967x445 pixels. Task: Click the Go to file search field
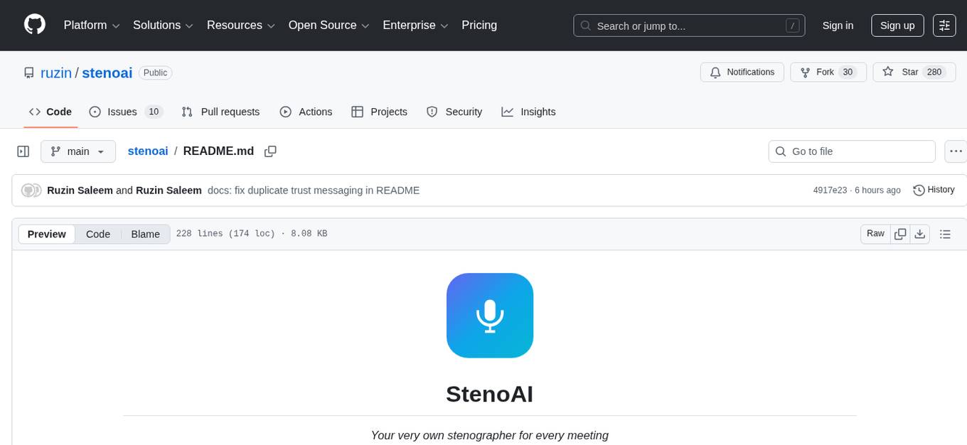pos(851,151)
